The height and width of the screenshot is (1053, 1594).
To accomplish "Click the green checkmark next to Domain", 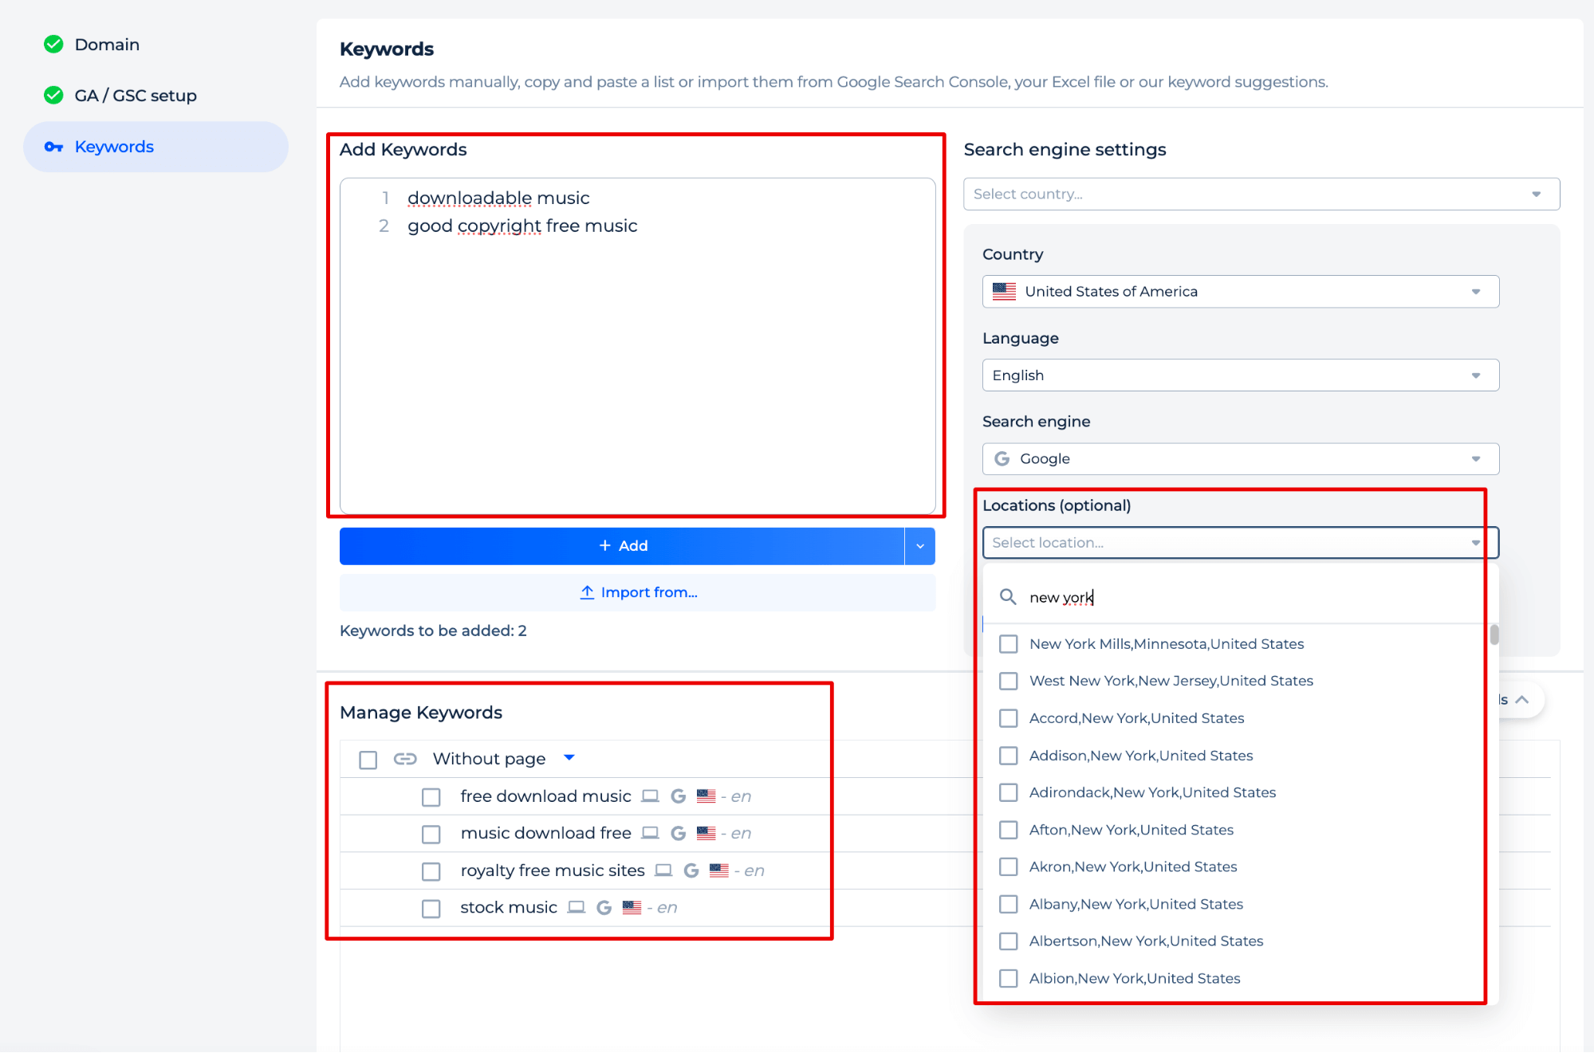I will pos(53,45).
